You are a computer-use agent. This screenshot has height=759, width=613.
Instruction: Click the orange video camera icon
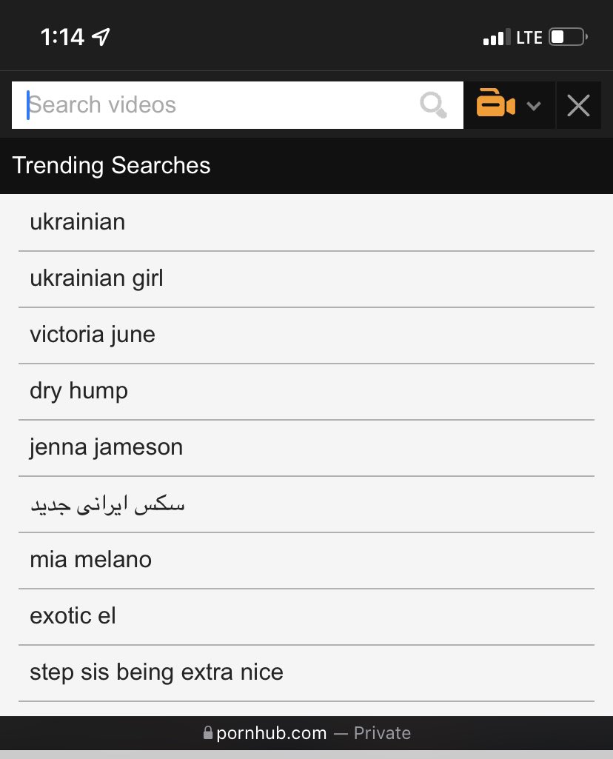coord(495,104)
